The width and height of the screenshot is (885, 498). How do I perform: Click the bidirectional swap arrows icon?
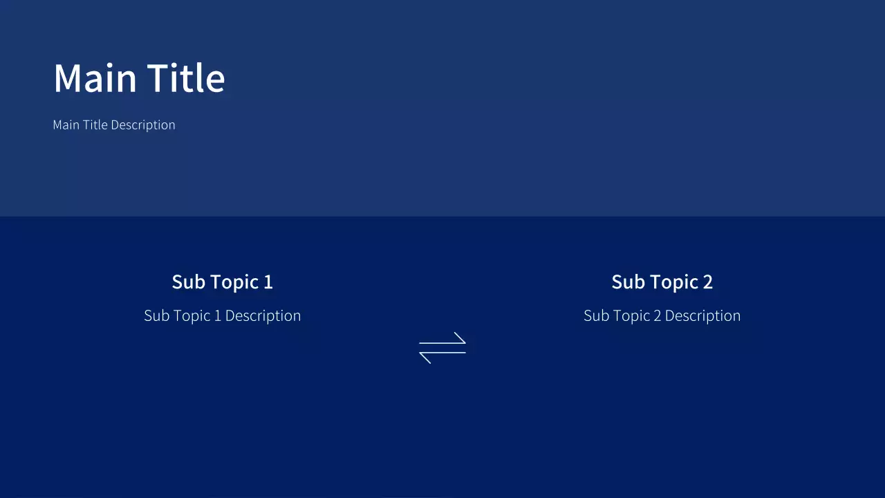442,348
